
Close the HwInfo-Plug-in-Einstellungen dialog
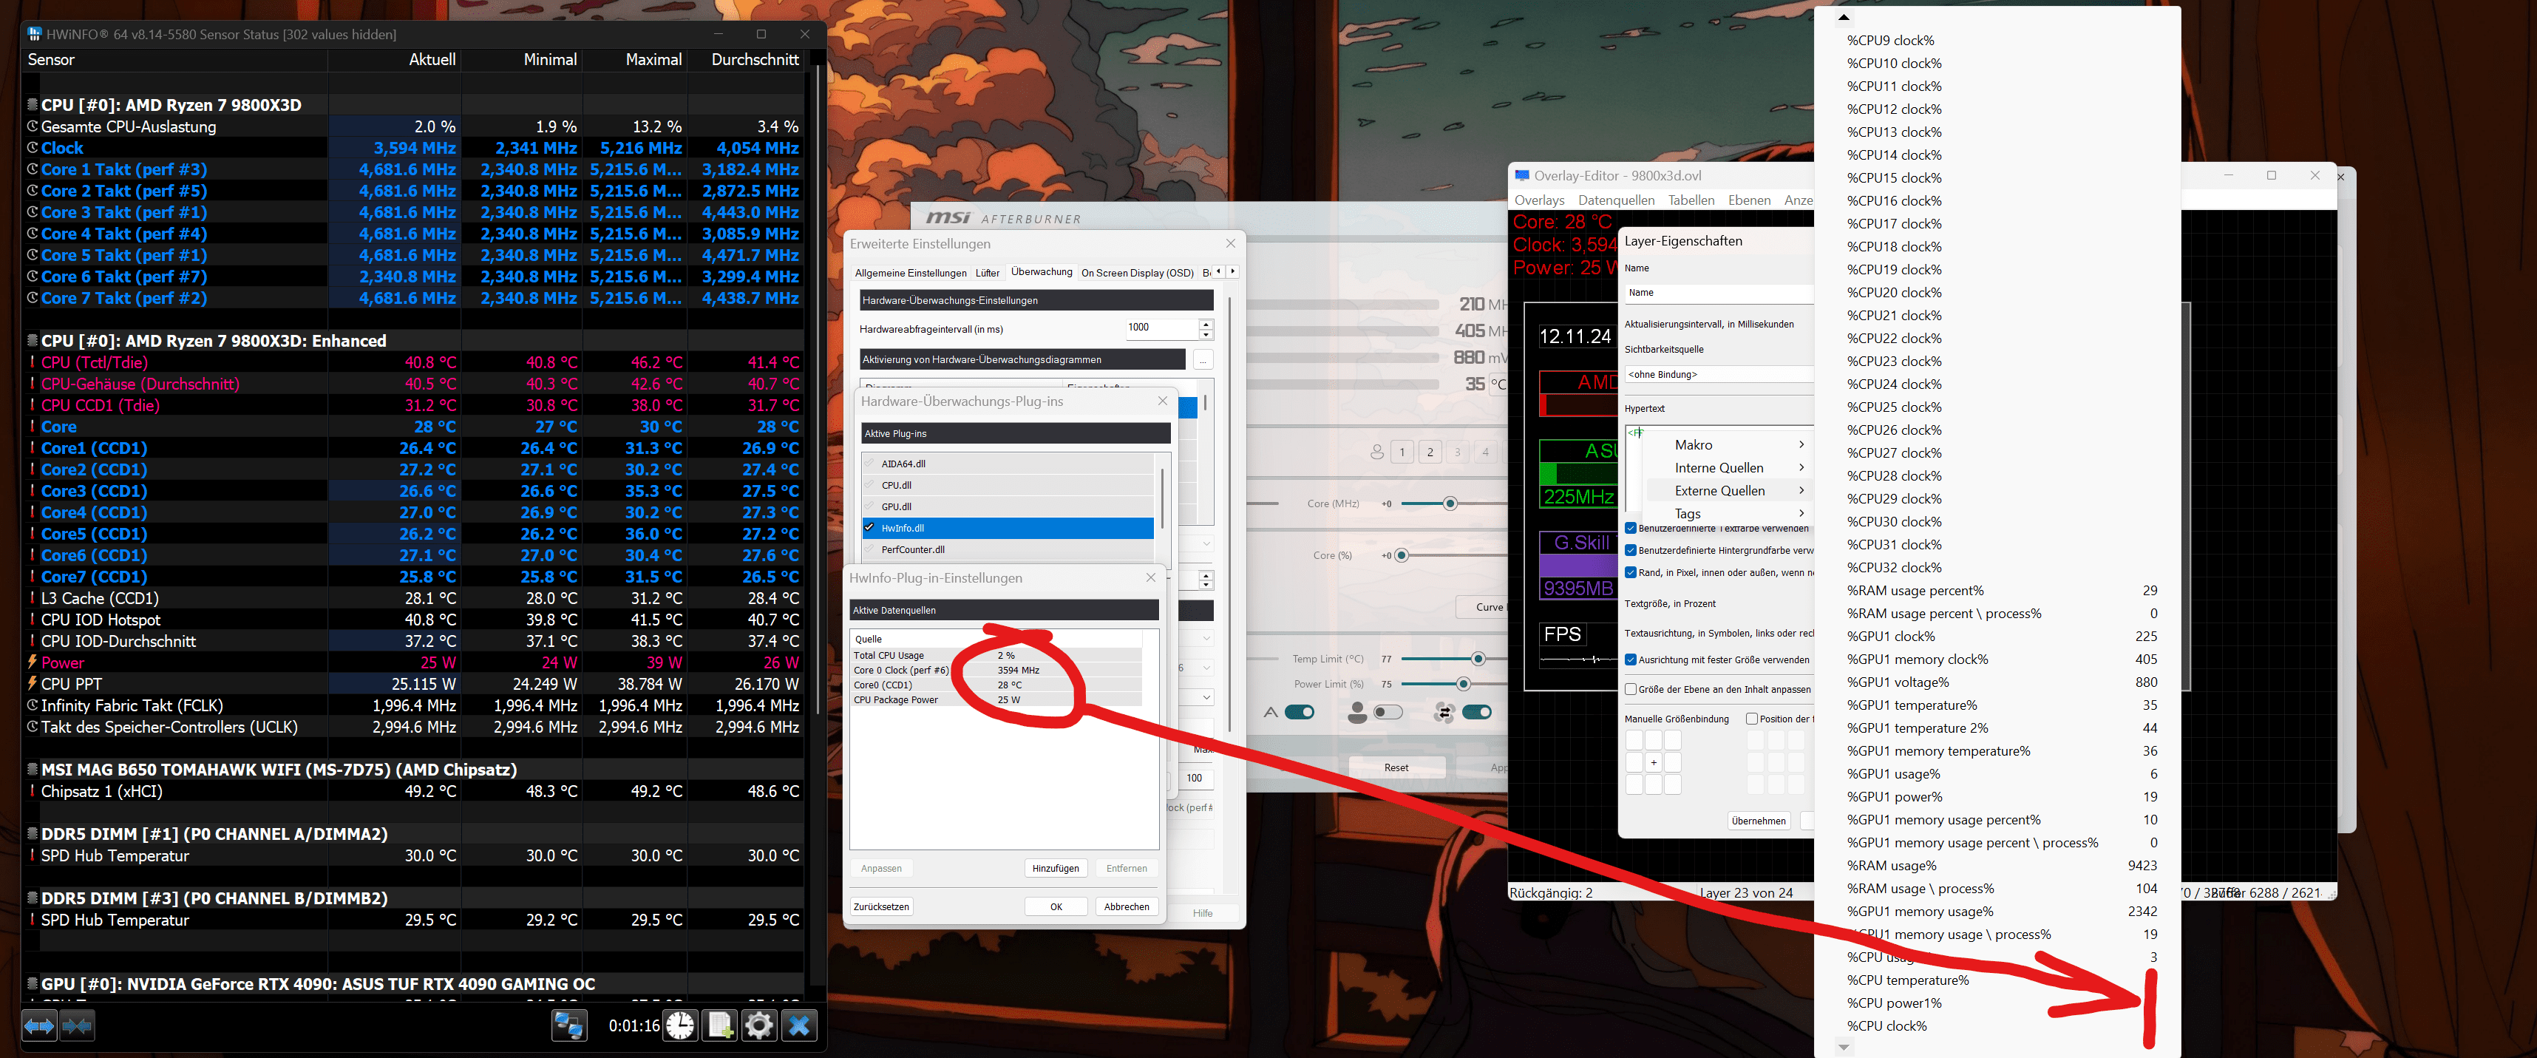pos(1150,577)
